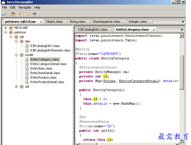Screen dimensions: 191x145
Task: Click the horizontal scrollbar left arrow
Action: 77,144
